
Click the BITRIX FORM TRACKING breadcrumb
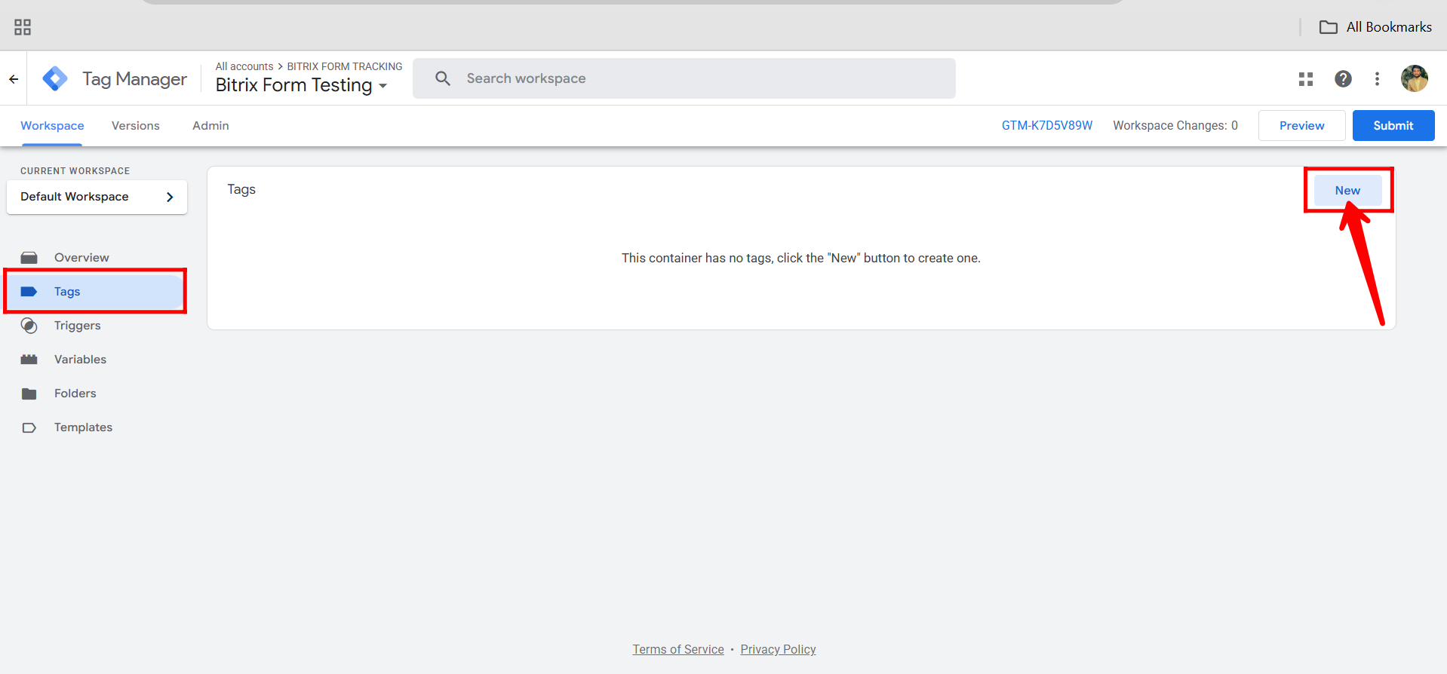coord(345,66)
